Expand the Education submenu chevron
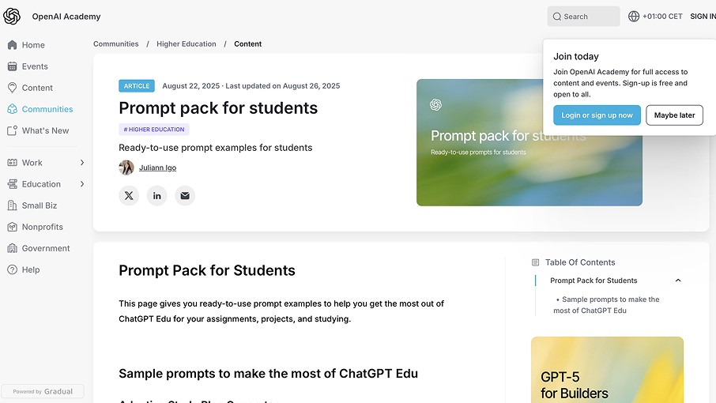The image size is (716, 403). click(82, 184)
